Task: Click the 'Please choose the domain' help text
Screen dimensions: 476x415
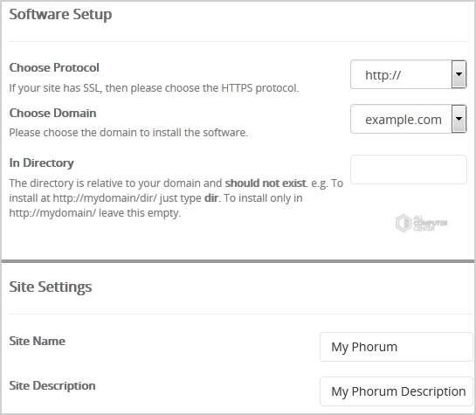Action: [x=128, y=133]
